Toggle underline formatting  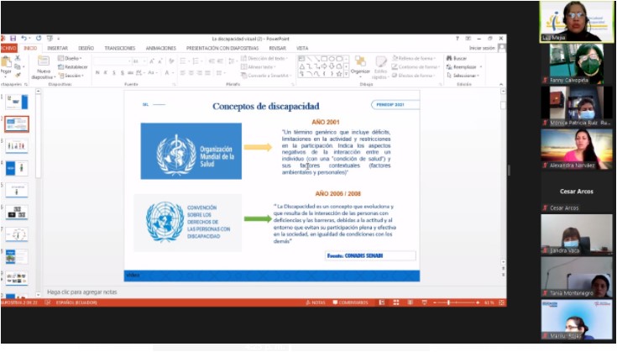pyautogui.click(x=113, y=73)
